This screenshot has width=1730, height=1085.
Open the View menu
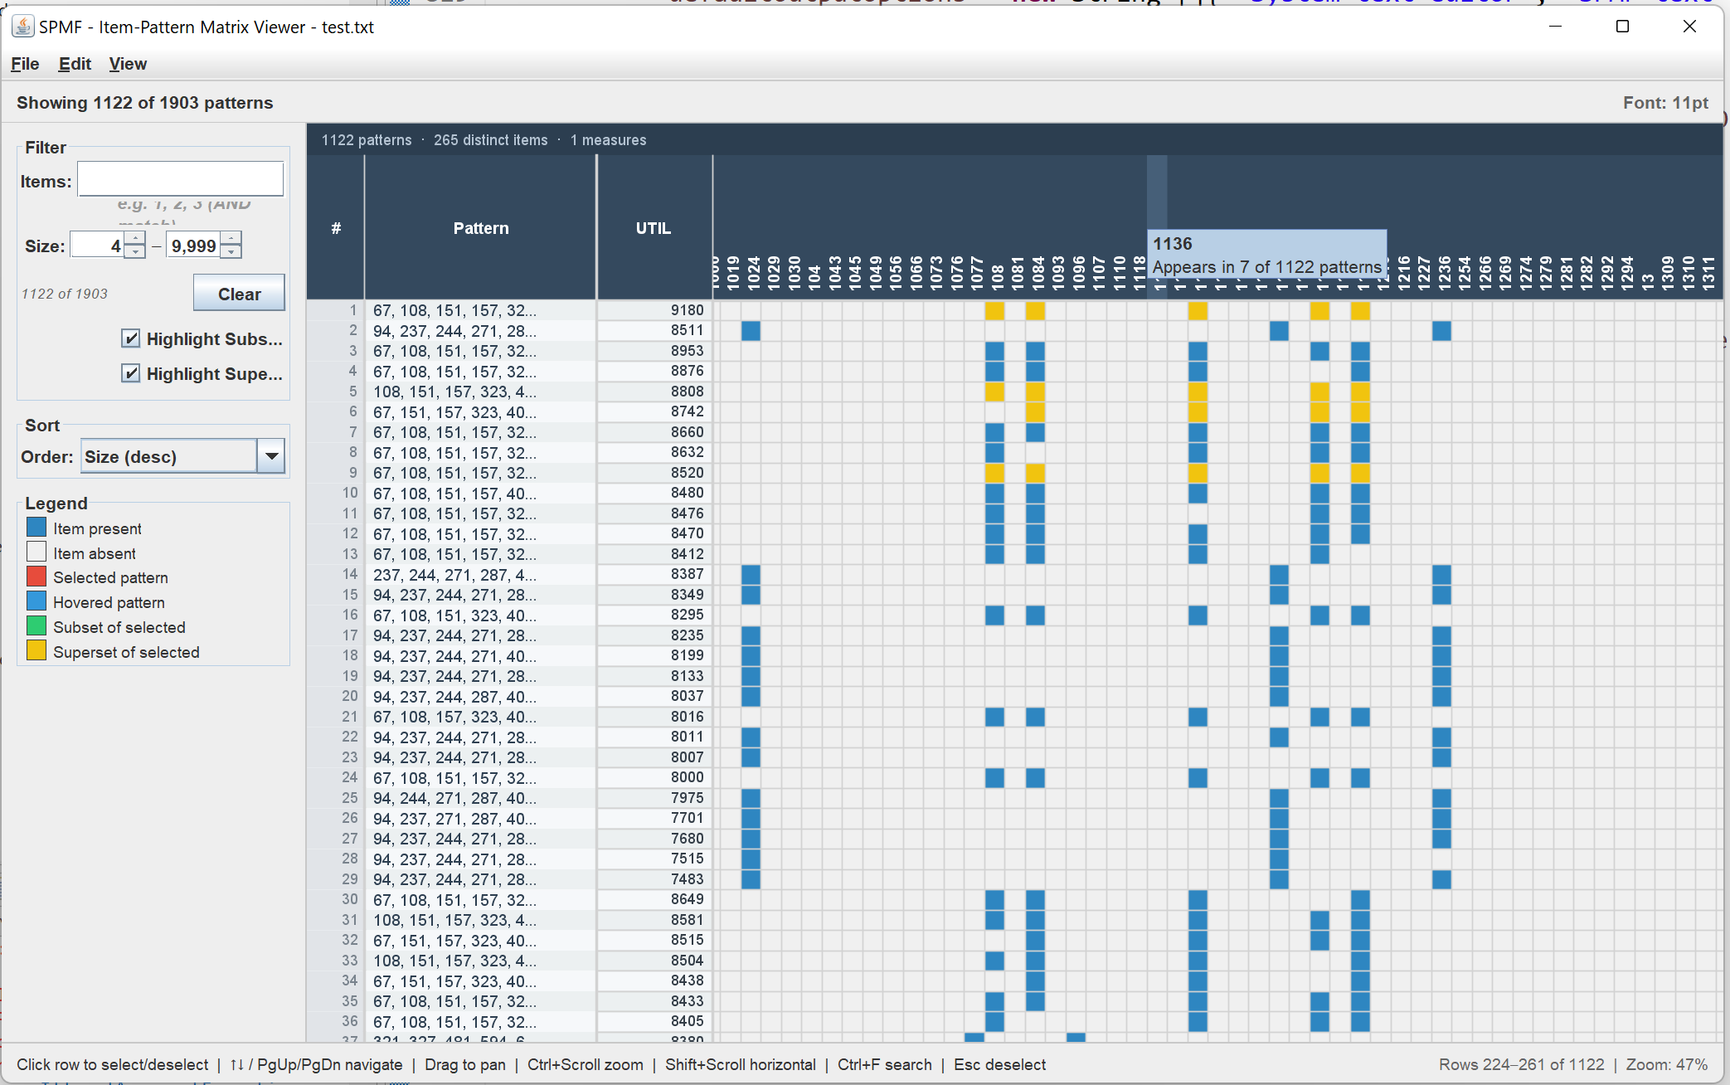(127, 64)
